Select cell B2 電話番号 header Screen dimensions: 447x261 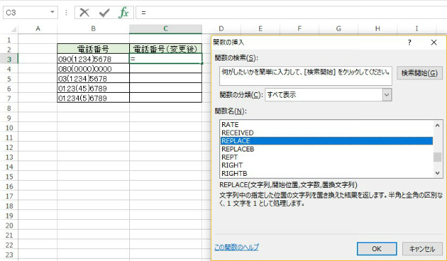(93, 49)
